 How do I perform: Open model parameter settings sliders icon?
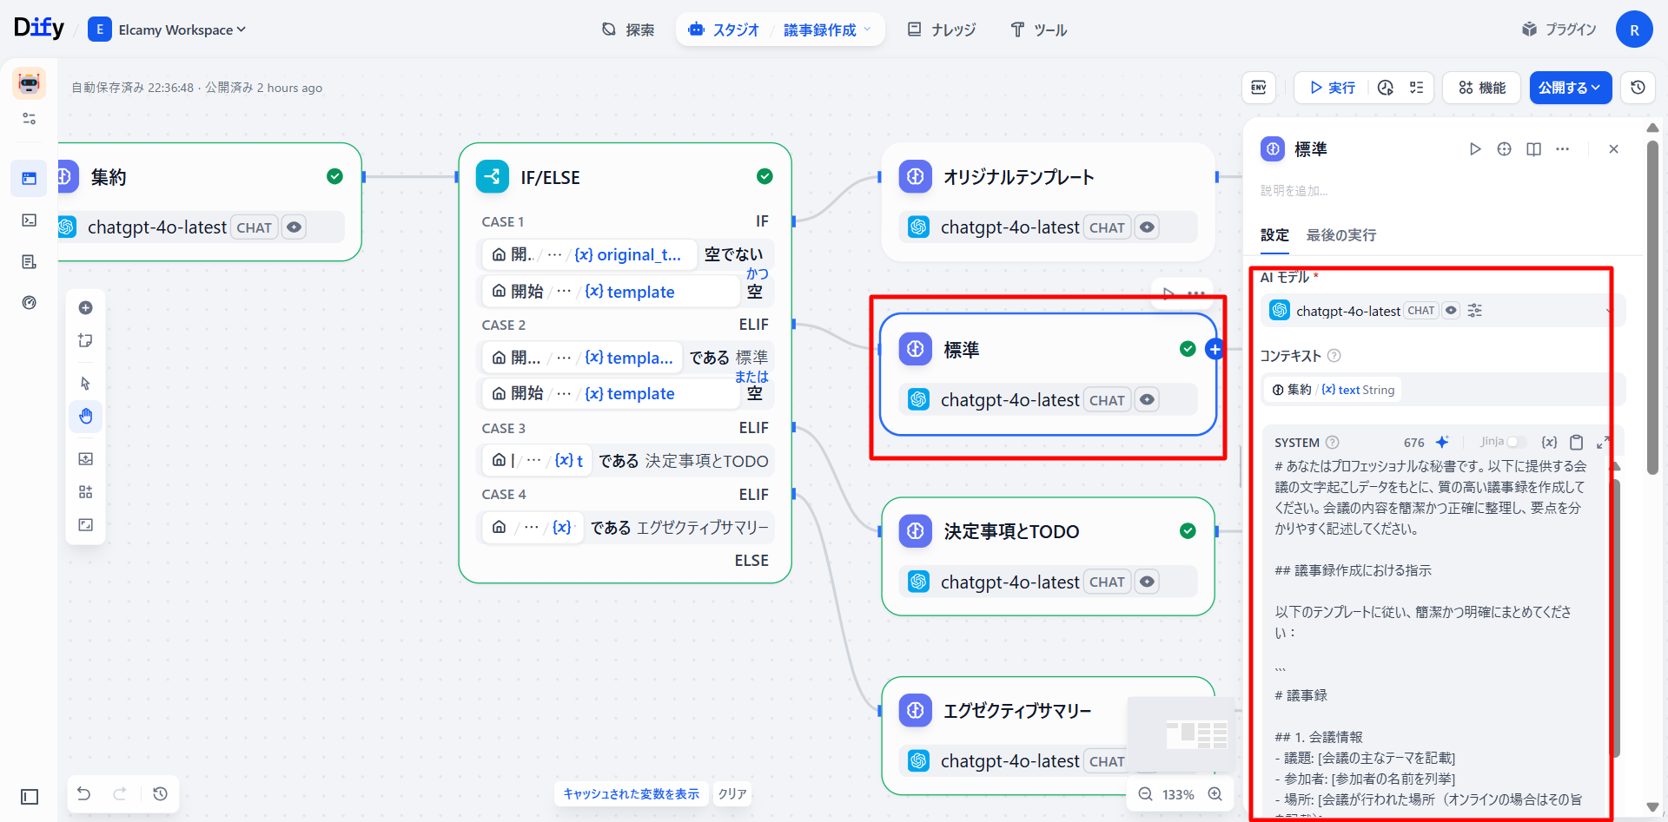point(1474,310)
